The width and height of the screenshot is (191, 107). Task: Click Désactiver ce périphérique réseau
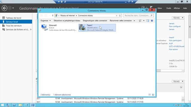tap(67, 21)
